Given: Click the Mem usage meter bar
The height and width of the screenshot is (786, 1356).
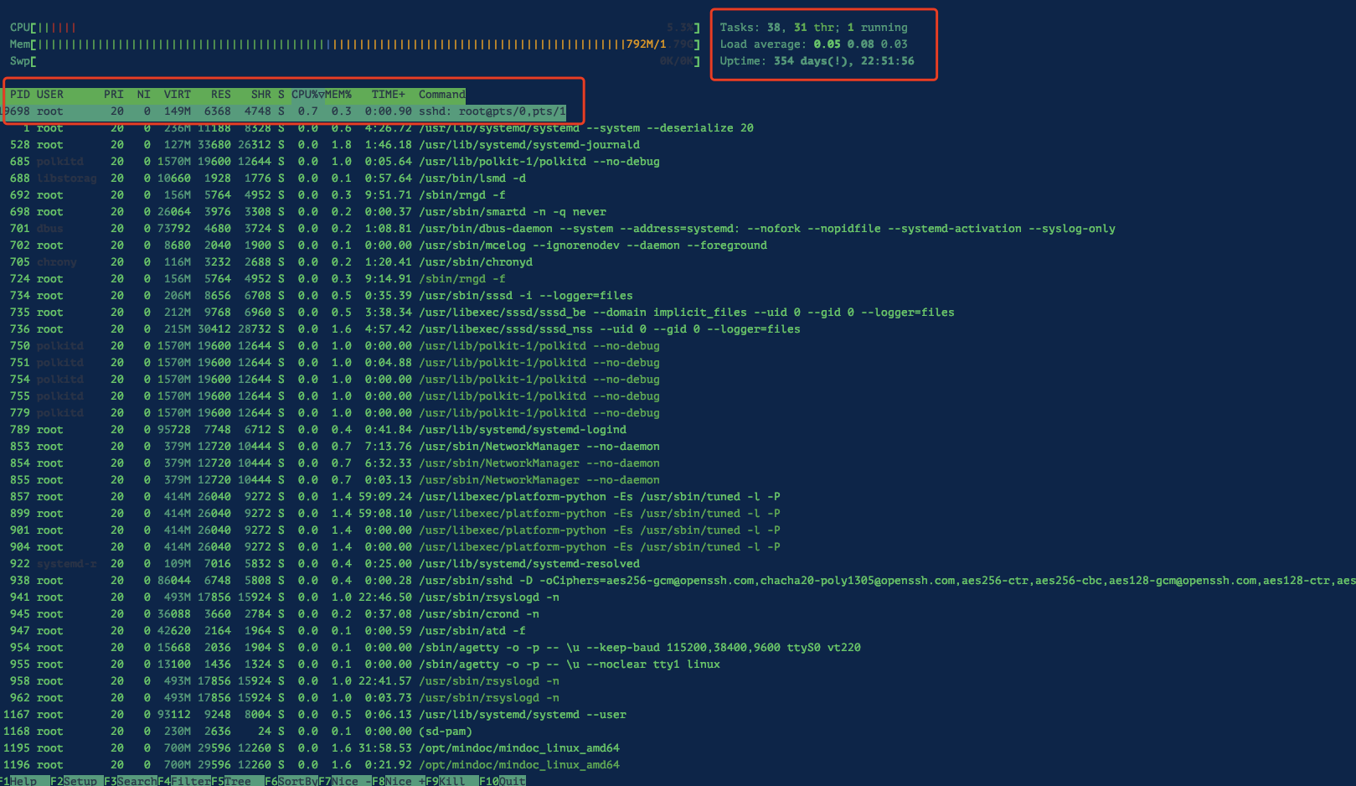Looking at the screenshot, I should point(354,44).
